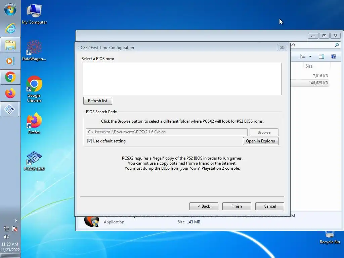Click the Browse button

click(264, 132)
